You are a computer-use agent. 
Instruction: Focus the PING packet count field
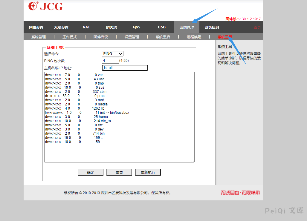[110, 61]
